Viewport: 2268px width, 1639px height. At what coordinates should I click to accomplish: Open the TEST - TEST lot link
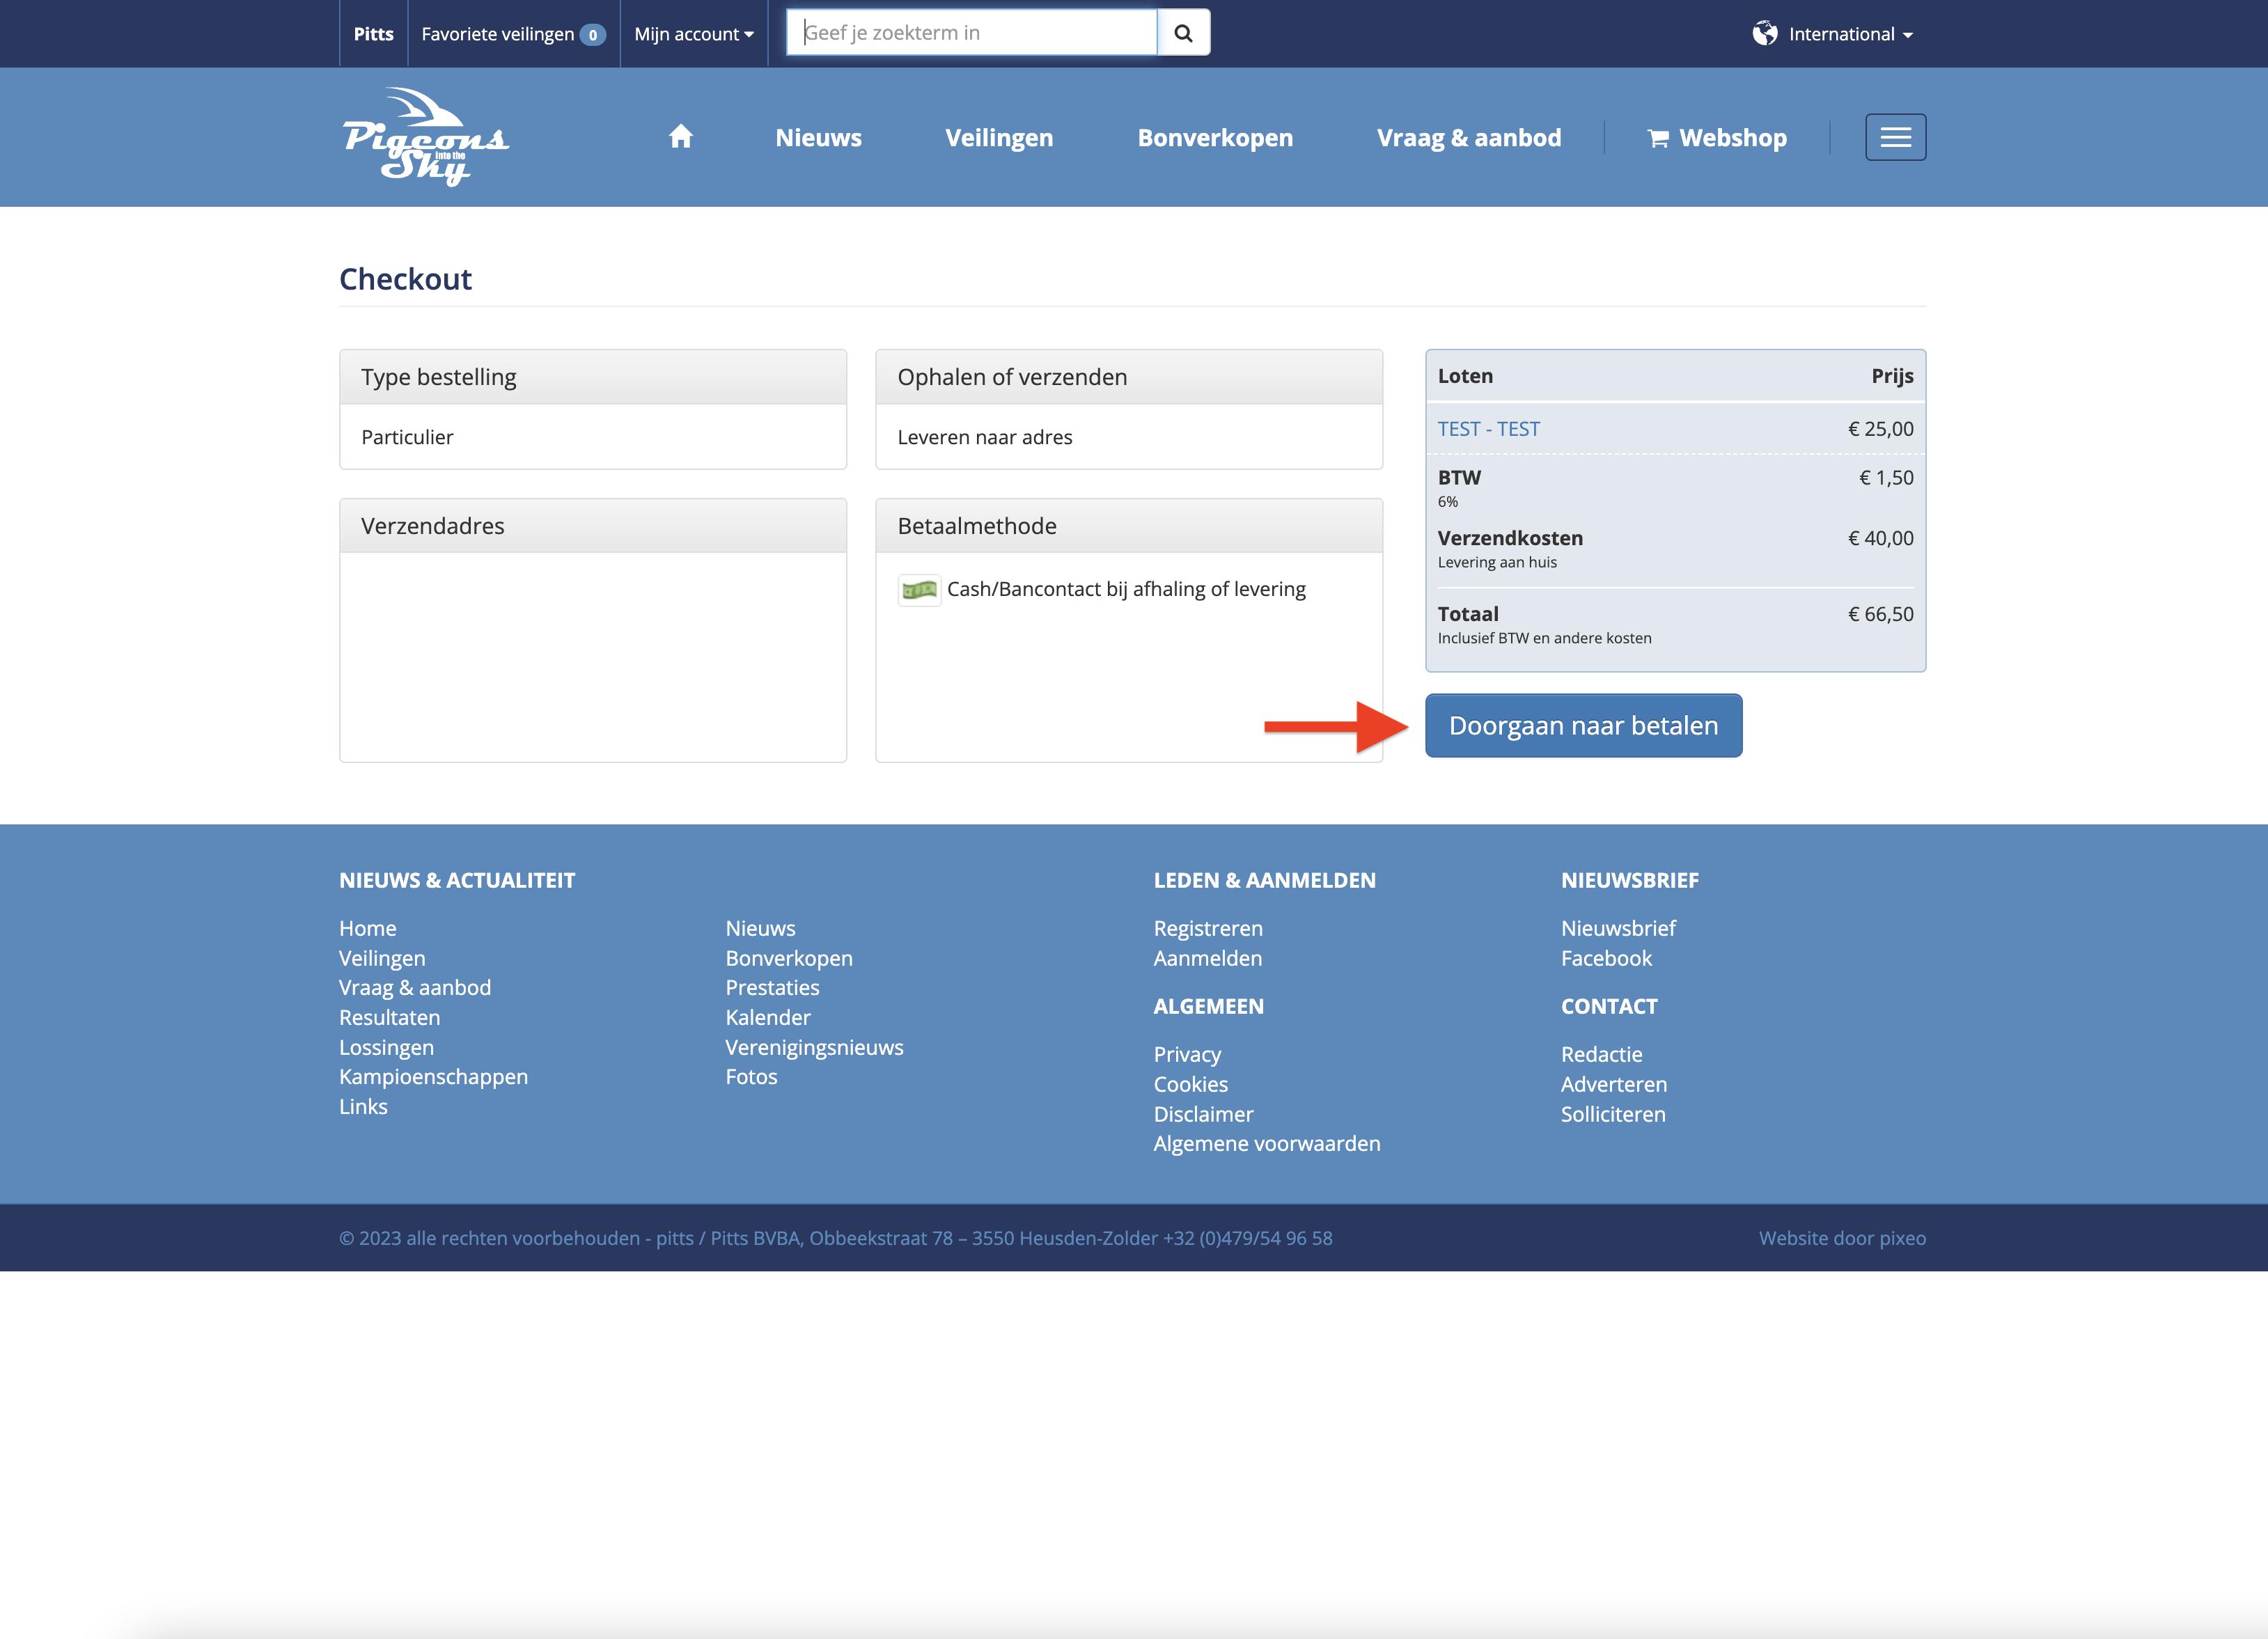pyautogui.click(x=1488, y=429)
